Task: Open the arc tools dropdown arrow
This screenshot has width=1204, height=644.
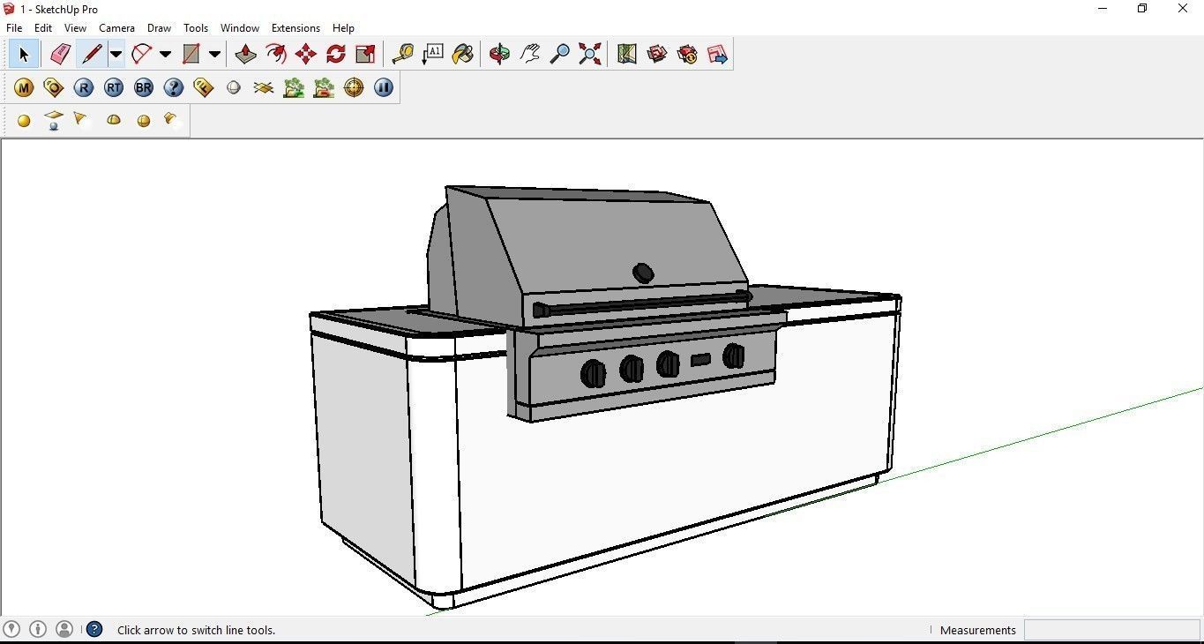Action: (165, 55)
